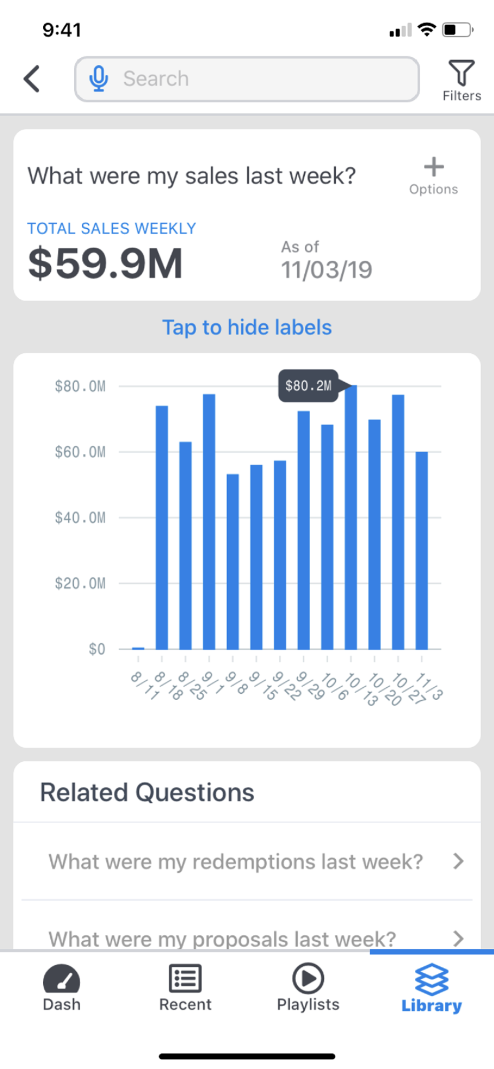Switch to the Recent tab
494x1069 pixels.
[x=185, y=979]
